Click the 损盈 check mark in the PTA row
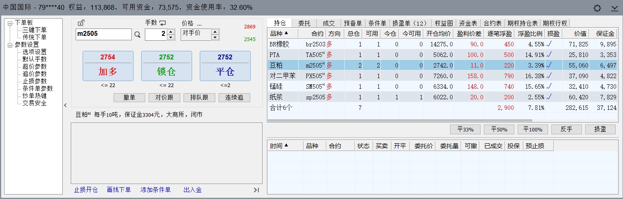 (549, 55)
